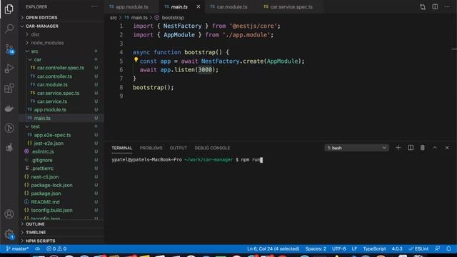Viewport: 457px width, 257px height.
Task: Open editor more actions ellipsis
Action: (447, 6)
